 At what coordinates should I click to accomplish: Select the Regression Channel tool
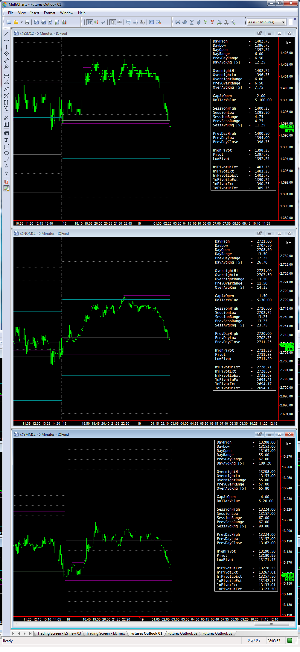point(6,60)
